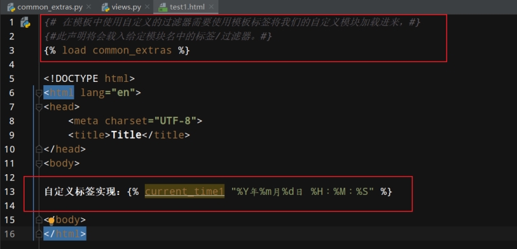
Task: Collapse the body tag fold on line 11
Action: point(39,163)
